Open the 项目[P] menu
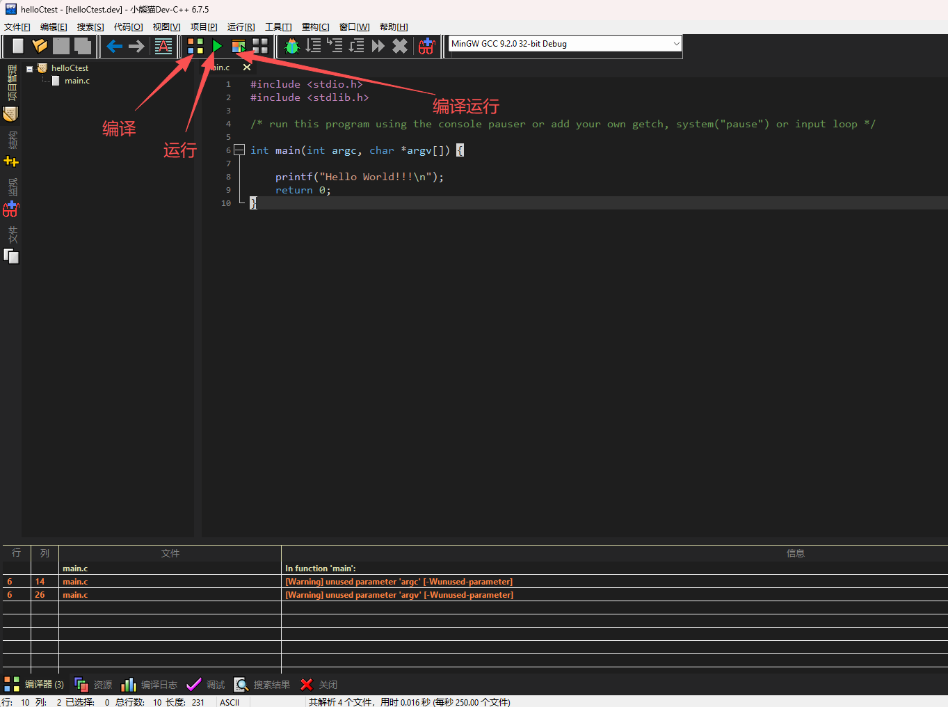This screenshot has width=948, height=707. coord(204,27)
